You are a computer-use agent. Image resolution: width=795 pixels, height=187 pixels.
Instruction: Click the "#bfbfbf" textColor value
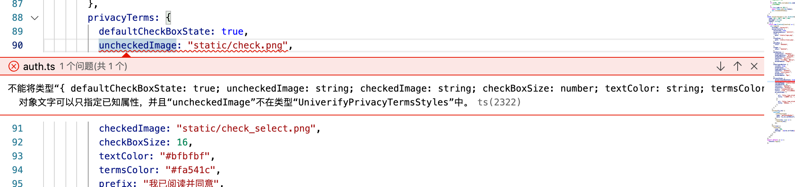tap(185, 156)
